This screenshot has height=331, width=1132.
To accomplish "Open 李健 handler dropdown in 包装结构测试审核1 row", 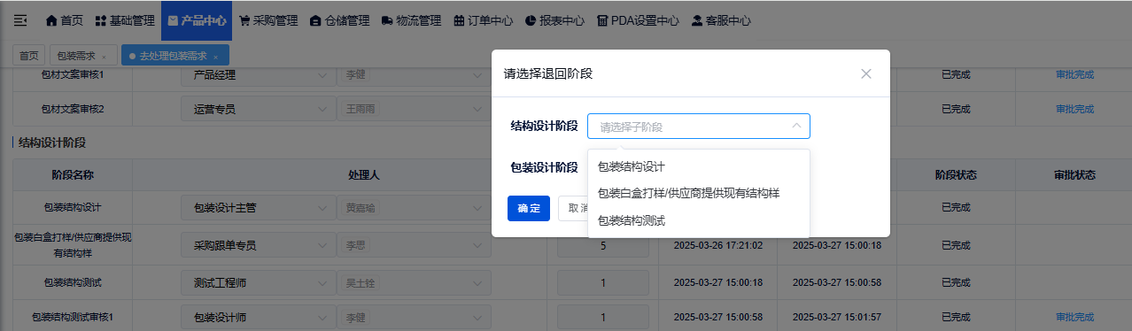I will pos(414,317).
